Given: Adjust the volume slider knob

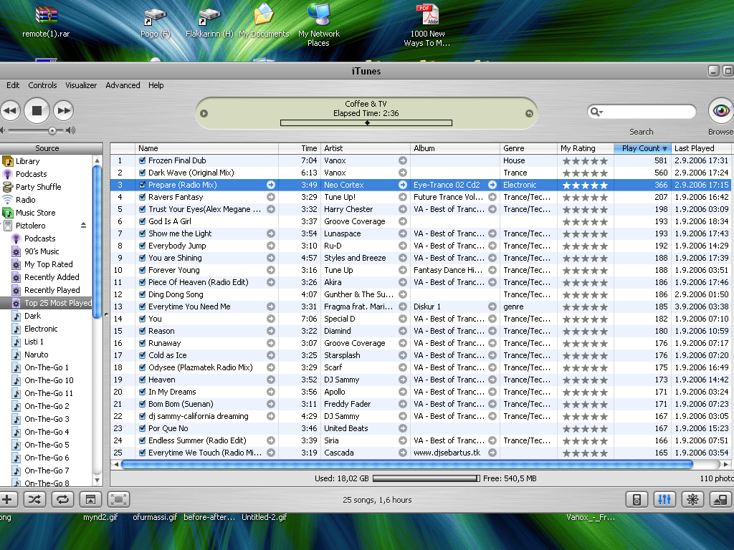Looking at the screenshot, I should 52,130.
